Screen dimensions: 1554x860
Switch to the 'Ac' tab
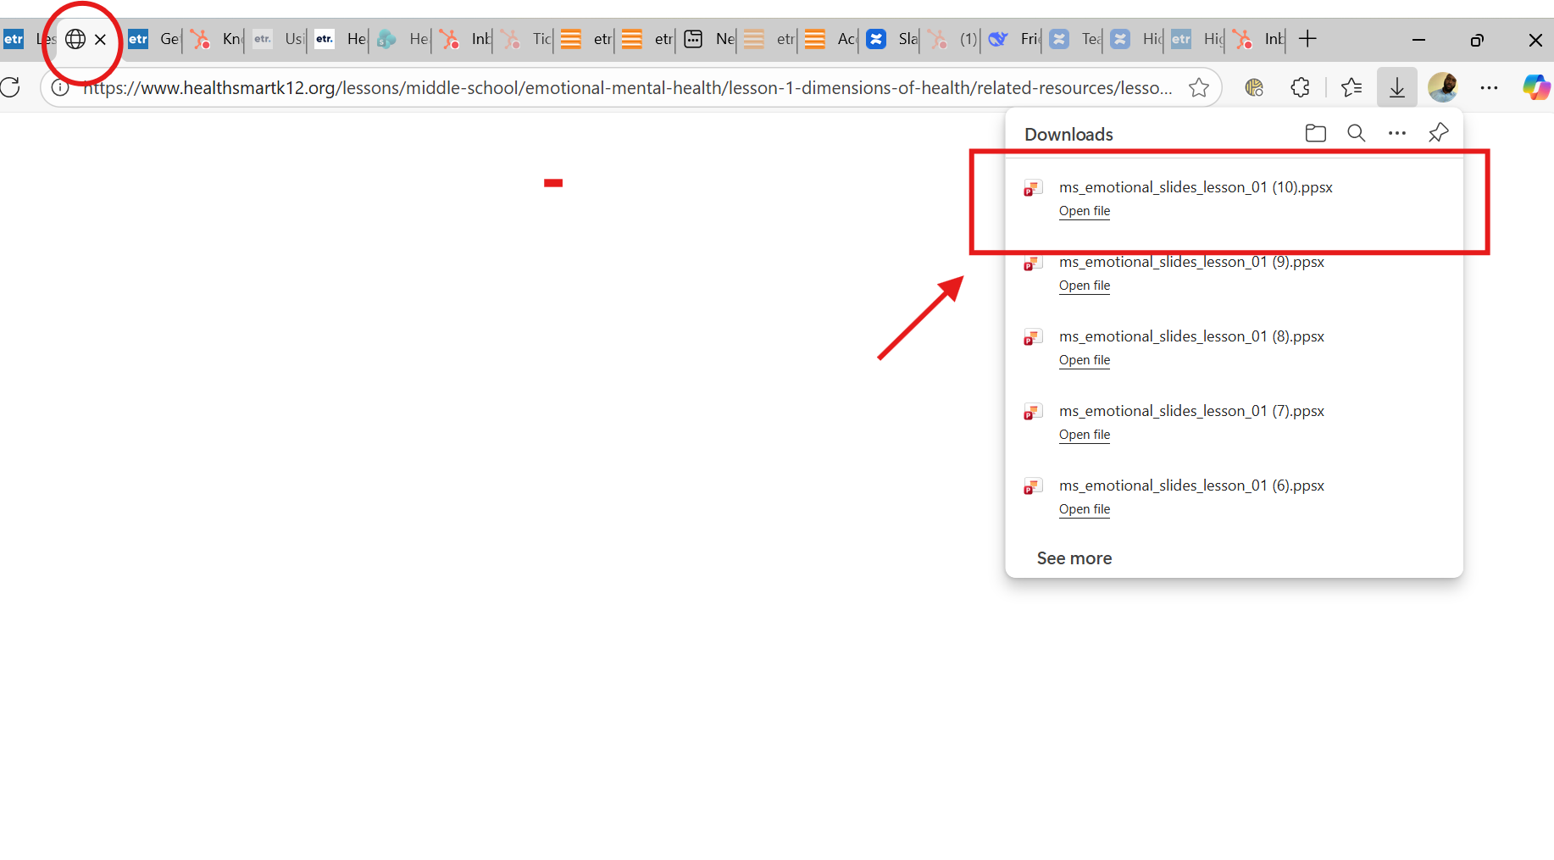pyautogui.click(x=830, y=39)
